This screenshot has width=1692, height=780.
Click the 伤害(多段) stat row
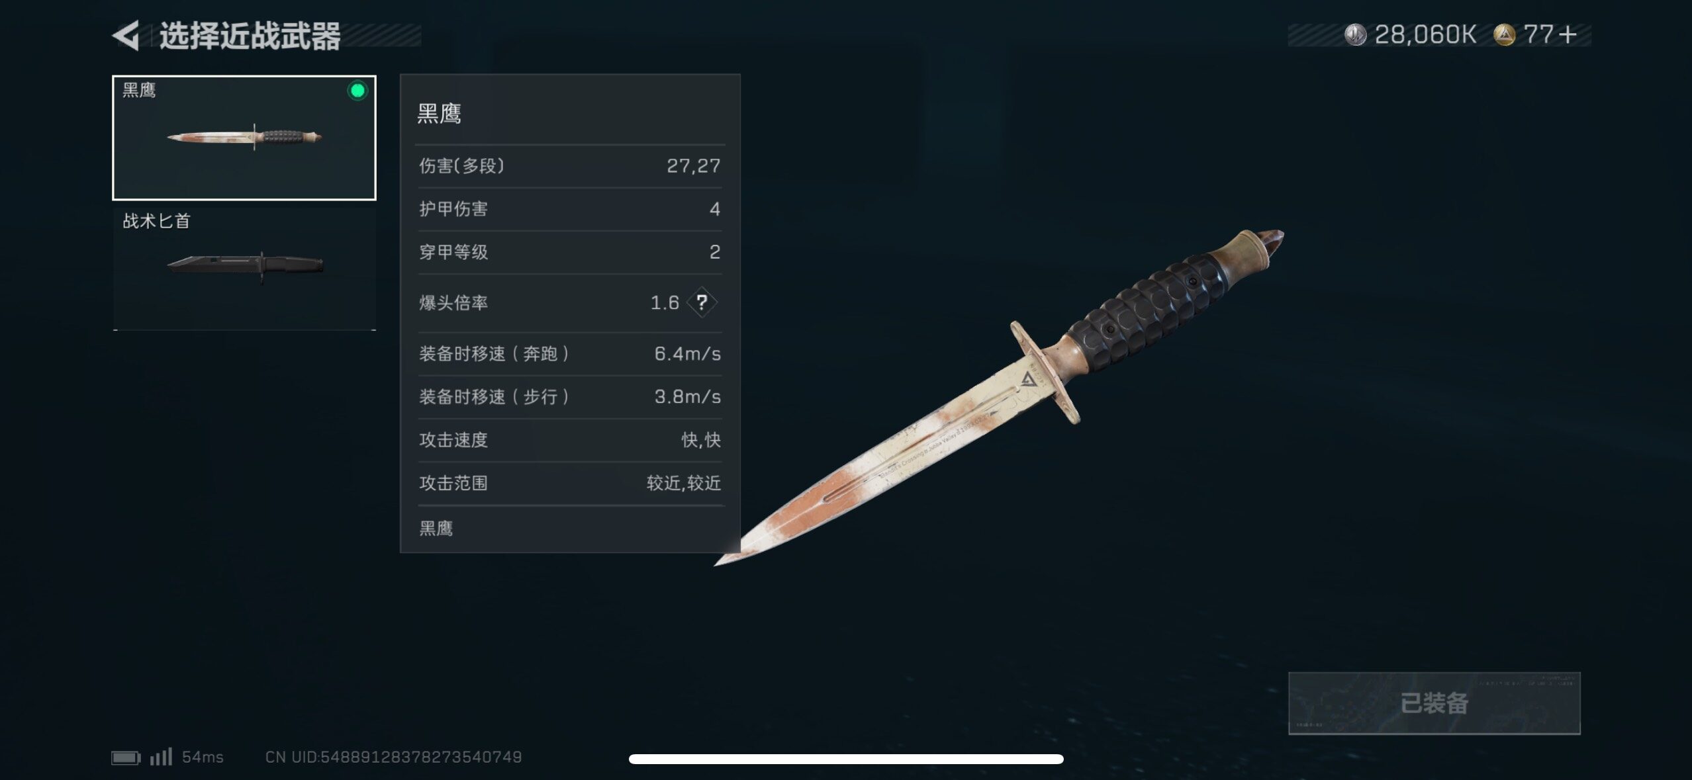tap(570, 166)
